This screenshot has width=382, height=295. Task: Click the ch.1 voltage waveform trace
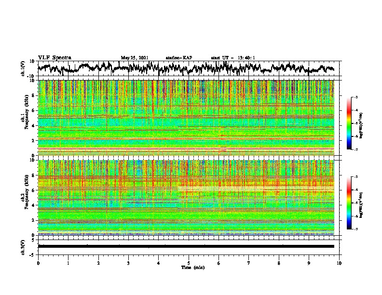[x=186, y=68]
